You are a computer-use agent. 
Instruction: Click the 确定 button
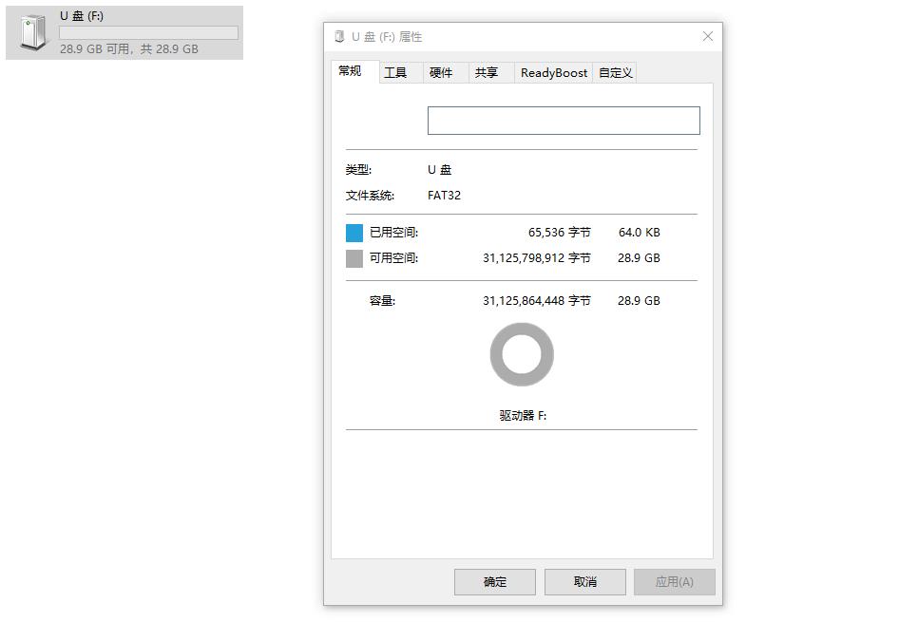pyautogui.click(x=494, y=581)
